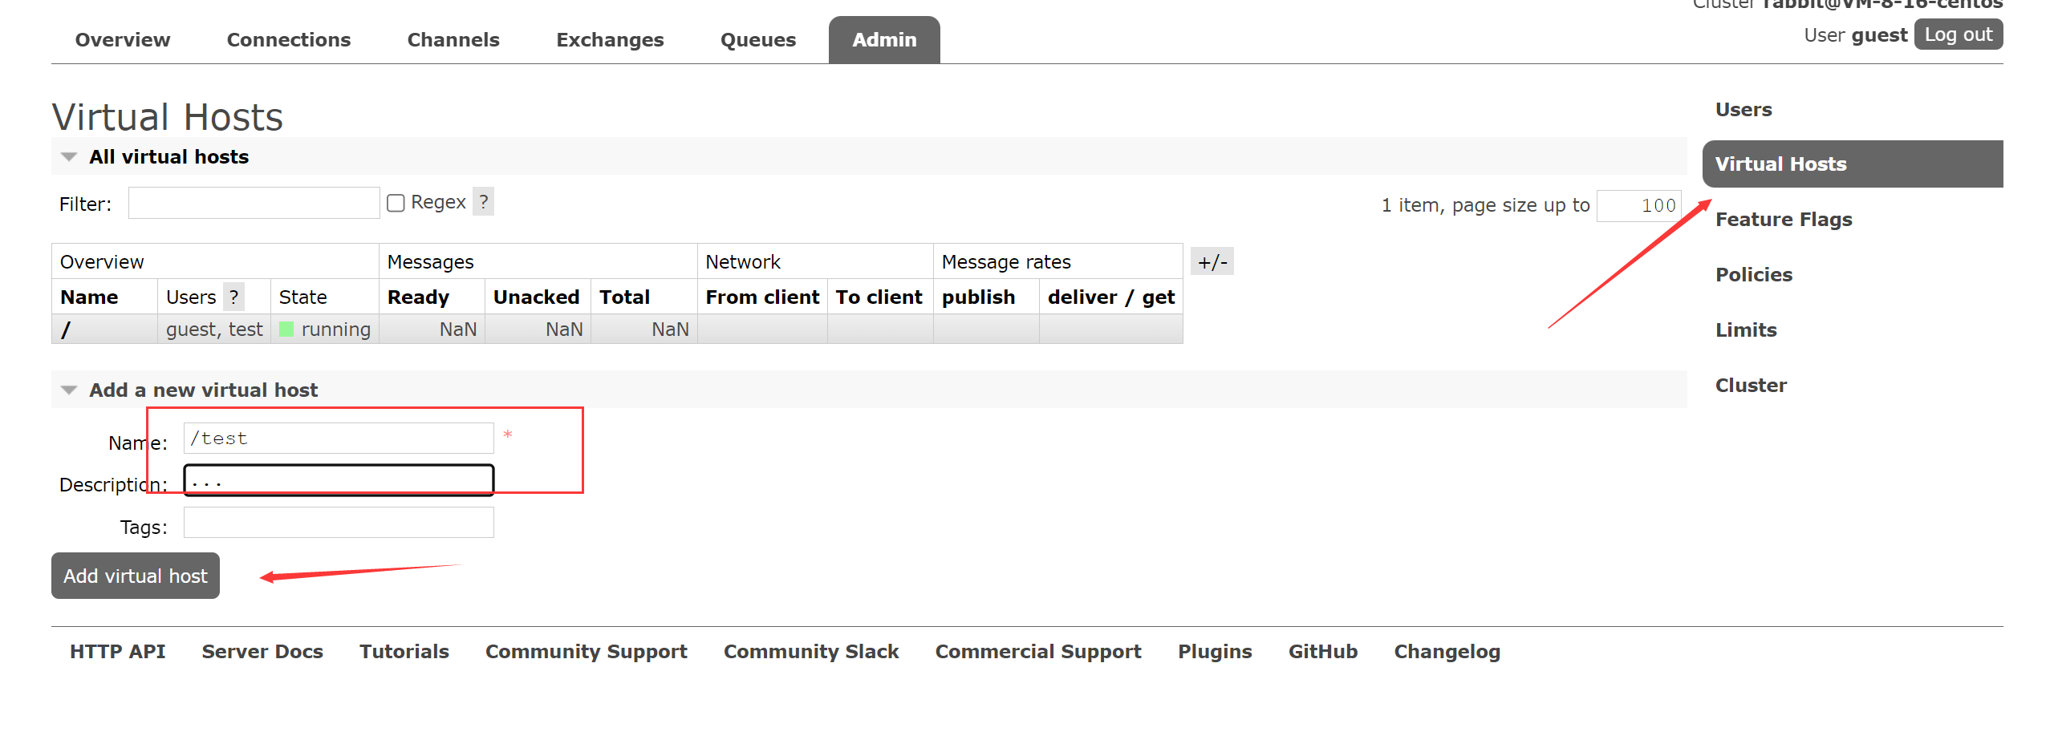Click the Tags input field
Screen dimensions: 2054x748
[x=339, y=524]
